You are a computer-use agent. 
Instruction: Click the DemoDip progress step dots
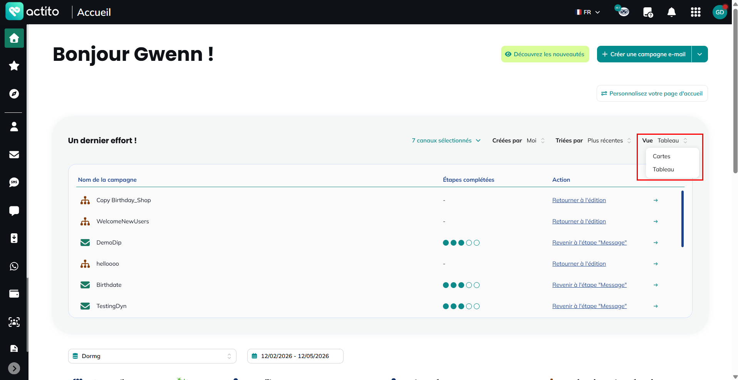[461, 243]
